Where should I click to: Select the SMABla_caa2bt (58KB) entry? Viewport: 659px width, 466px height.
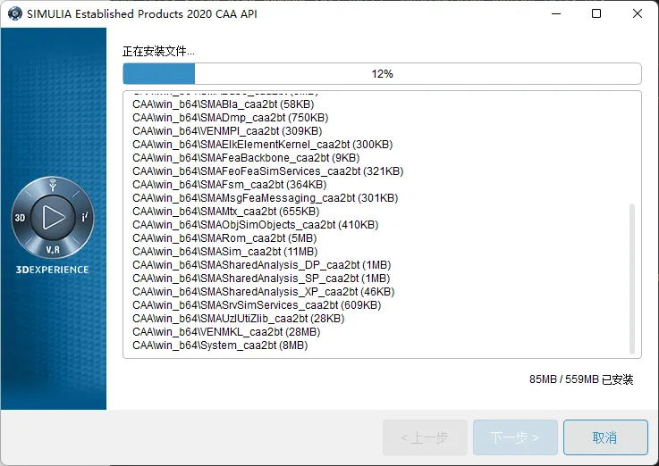click(224, 104)
